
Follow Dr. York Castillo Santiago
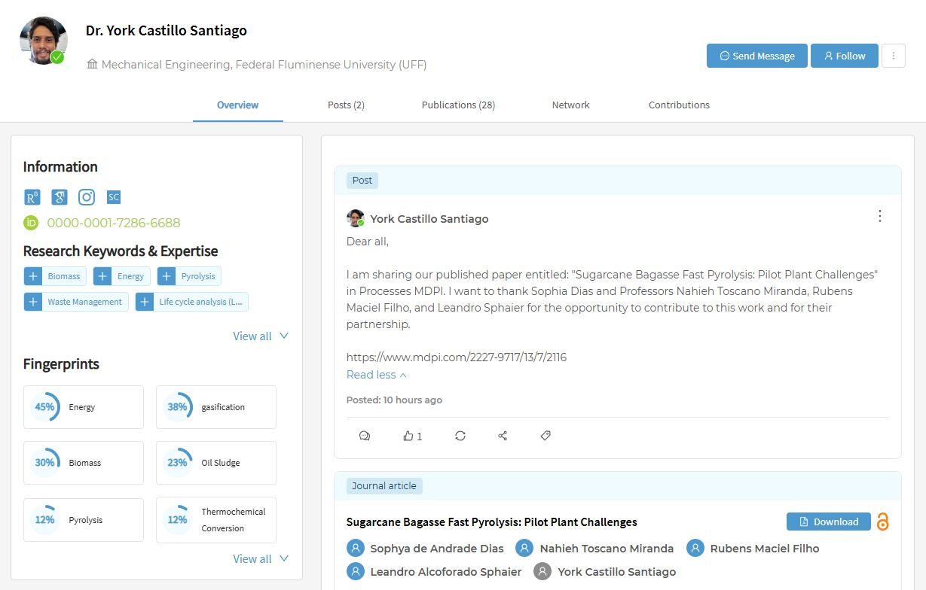(x=845, y=56)
